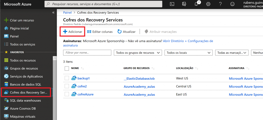263x120 pixels.
Task: Click the Adicionar button
Action: click(73, 32)
